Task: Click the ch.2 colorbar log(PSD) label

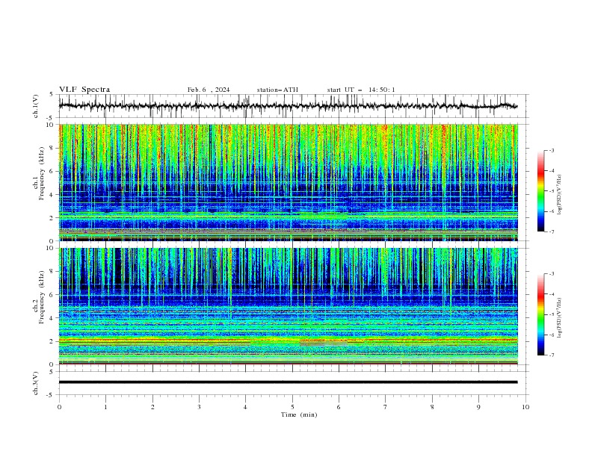Action: [x=559, y=318]
